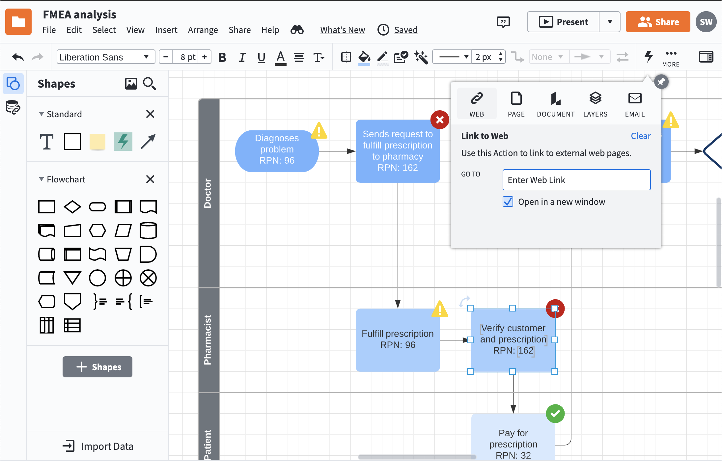Switch to the LAYERS link tab
Viewport: 722px width, 461px height.
tap(595, 104)
